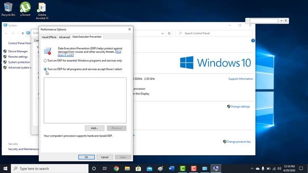The width and height of the screenshot is (308, 173).
Task: Open the Support Information link
Action: [x=241, y=79]
